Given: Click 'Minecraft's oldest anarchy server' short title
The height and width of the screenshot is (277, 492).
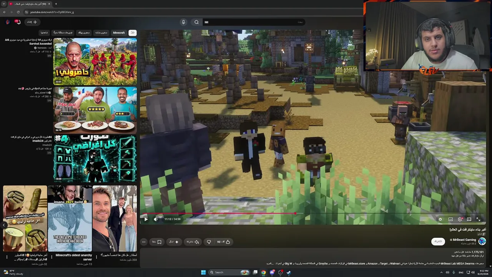Looking at the screenshot, I should pos(74,257).
